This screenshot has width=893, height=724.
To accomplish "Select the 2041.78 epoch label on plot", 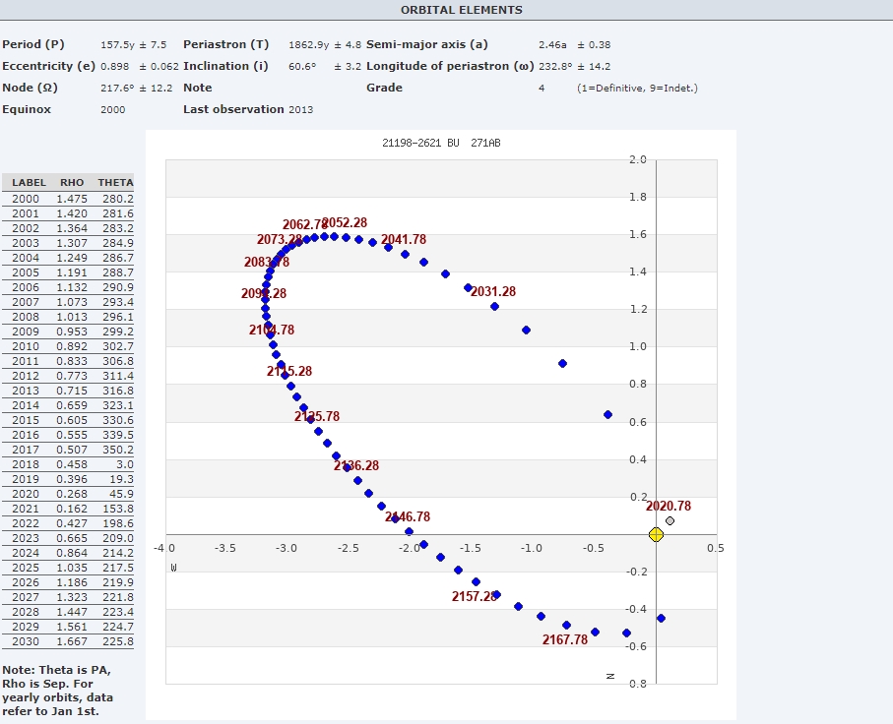I will coord(404,240).
